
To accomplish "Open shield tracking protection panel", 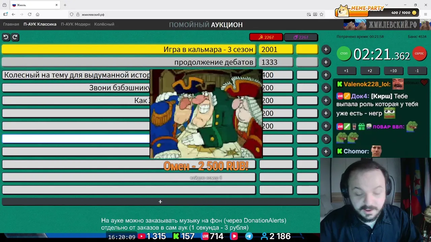I will [72, 14].
